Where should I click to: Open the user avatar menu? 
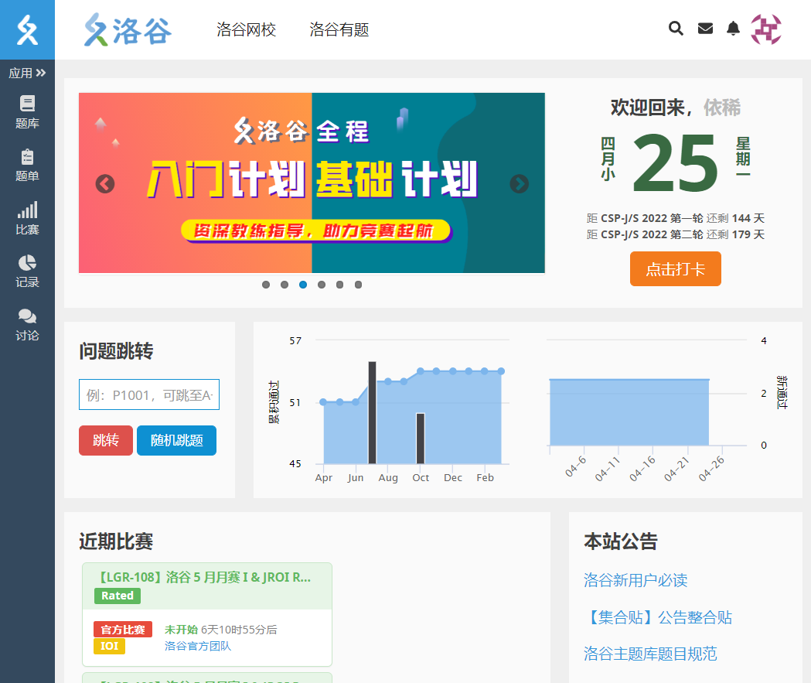point(766,29)
